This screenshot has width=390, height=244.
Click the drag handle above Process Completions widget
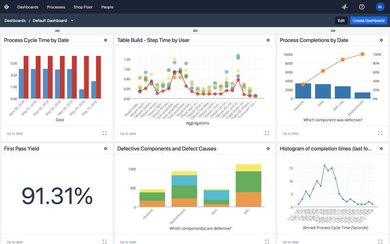(x=333, y=30)
